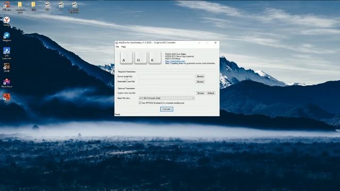The height and width of the screenshot is (191, 340).
Task: Browse for a custom icon file
Action: tap(200, 93)
